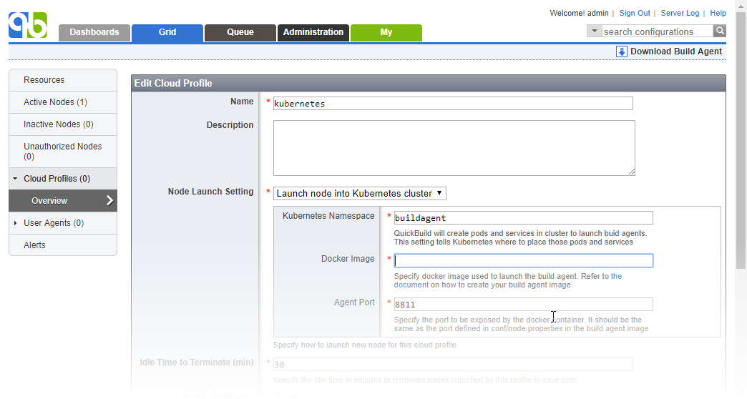Open the Help link
This screenshot has width=747, height=399.
718,13
